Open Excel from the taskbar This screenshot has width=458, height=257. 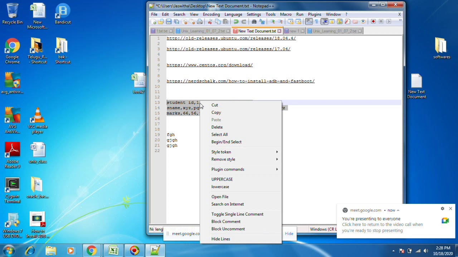pyautogui.click(x=113, y=251)
